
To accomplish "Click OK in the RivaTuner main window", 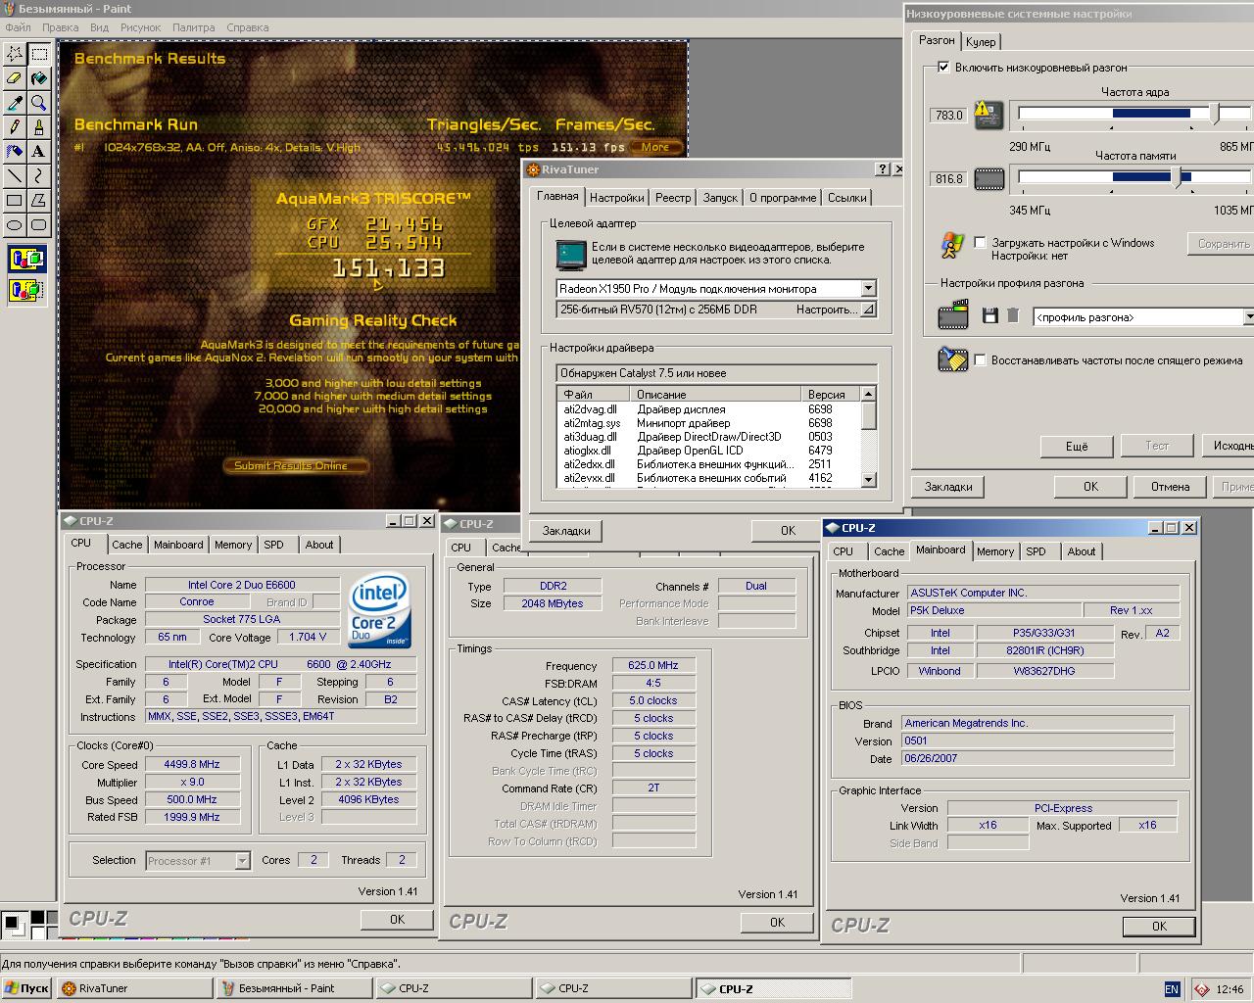I will 788,530.
